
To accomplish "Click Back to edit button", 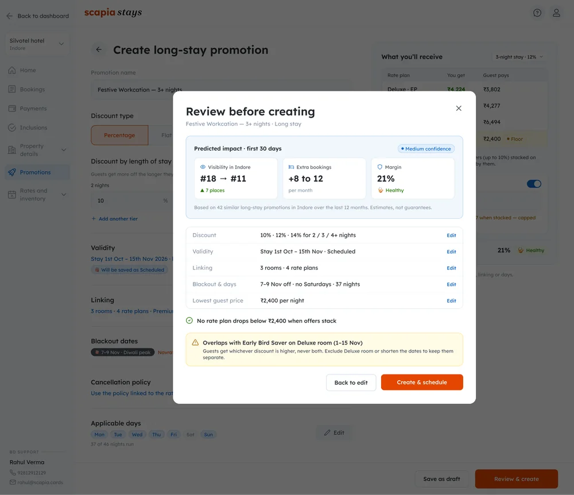I will tap(351, 382).
